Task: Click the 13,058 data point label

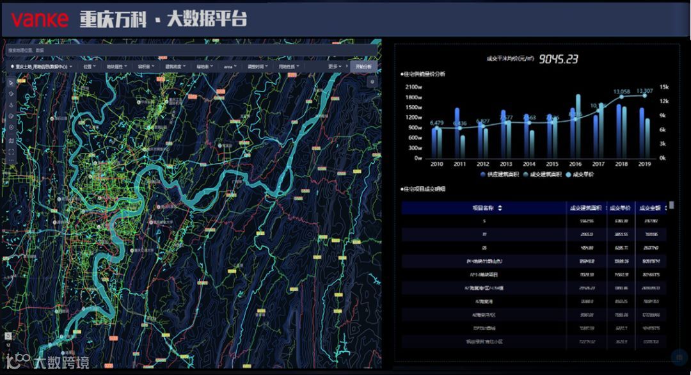Action: click(x=621, y=92)
